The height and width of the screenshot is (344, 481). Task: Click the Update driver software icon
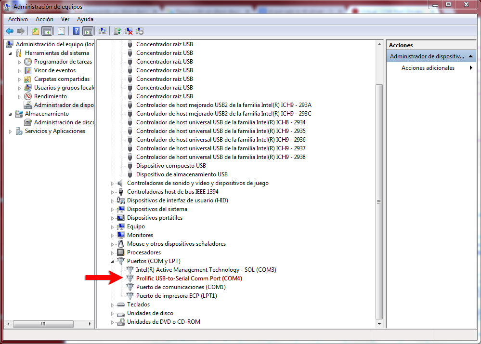(117, 31)
